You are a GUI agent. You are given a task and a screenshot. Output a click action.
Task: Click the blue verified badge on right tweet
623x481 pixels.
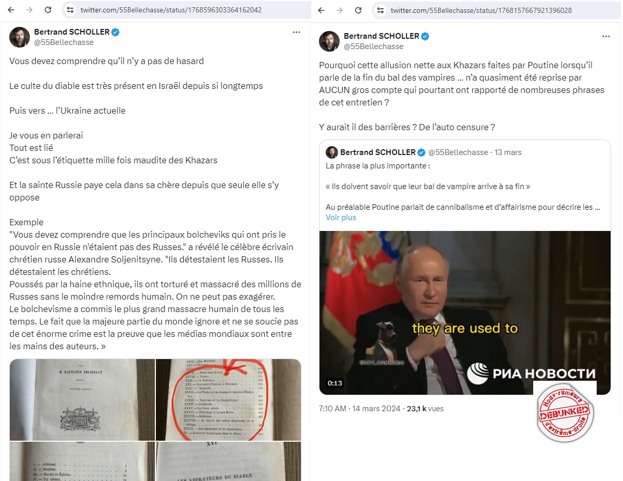click(425, 36)
